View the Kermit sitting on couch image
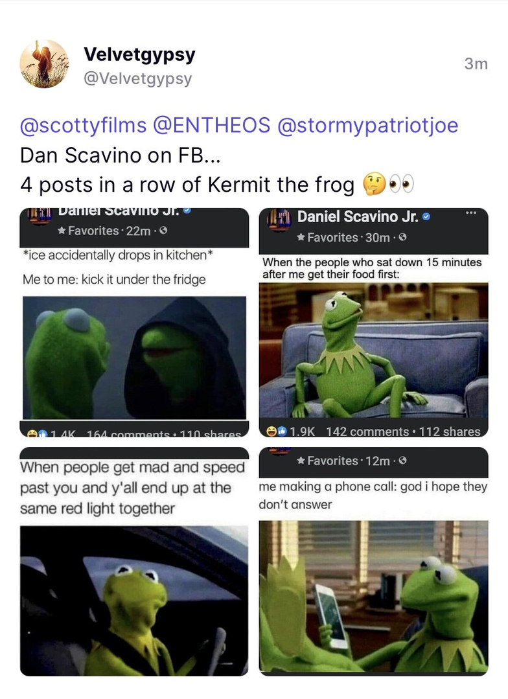This screenshot has height=699, width=508. [x=373, y=351]
